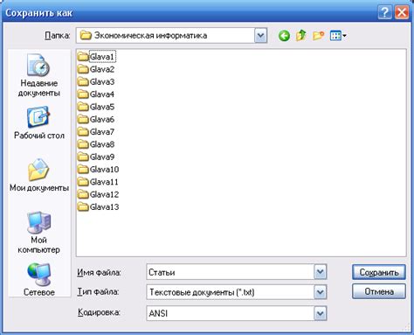Viewport: 414px width, 335px height.
Task: Select the Glava10 folder
Action: click(99, 170)
